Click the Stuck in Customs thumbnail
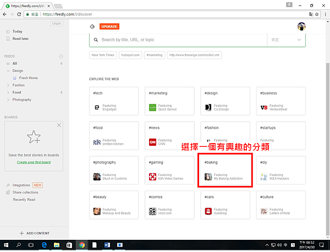This screenshot has width=330, height=252. pyautogui.click(x=97, y=177)
